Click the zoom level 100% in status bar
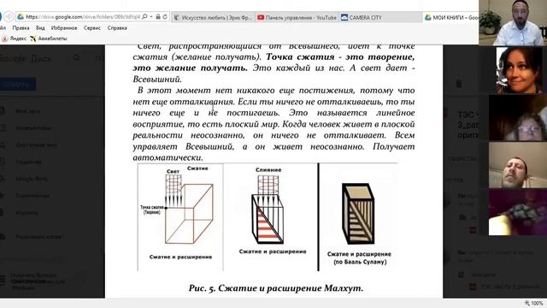This screenshot has height=308, width=547. [537, 304]
